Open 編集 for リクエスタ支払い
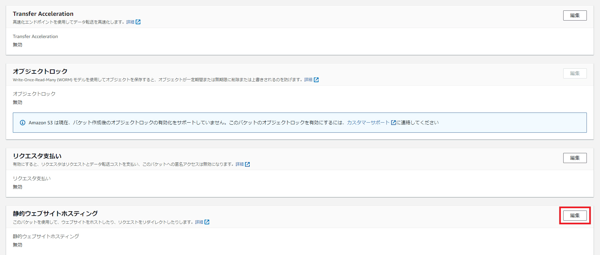The image size is (600, 255). pyautogui.click(x=575, y=158)
